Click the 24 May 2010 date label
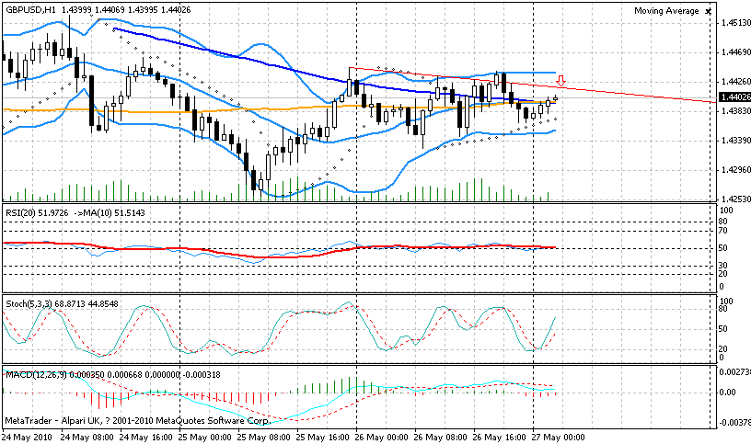Screen dimensions: 751x444 (x=27, y=438)
